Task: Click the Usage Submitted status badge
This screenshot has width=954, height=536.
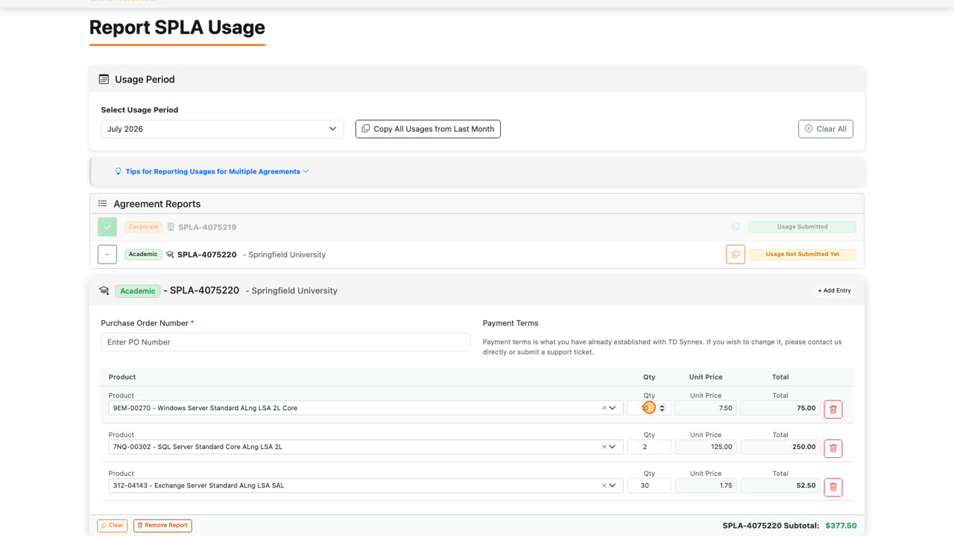Action: coord(802,227)
